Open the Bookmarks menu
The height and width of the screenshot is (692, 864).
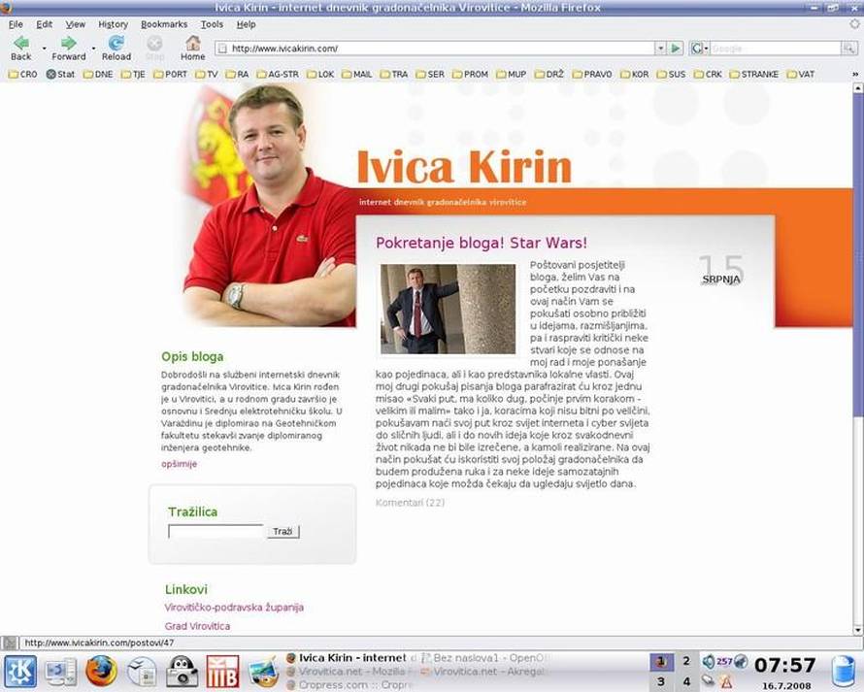coord(163,24)
